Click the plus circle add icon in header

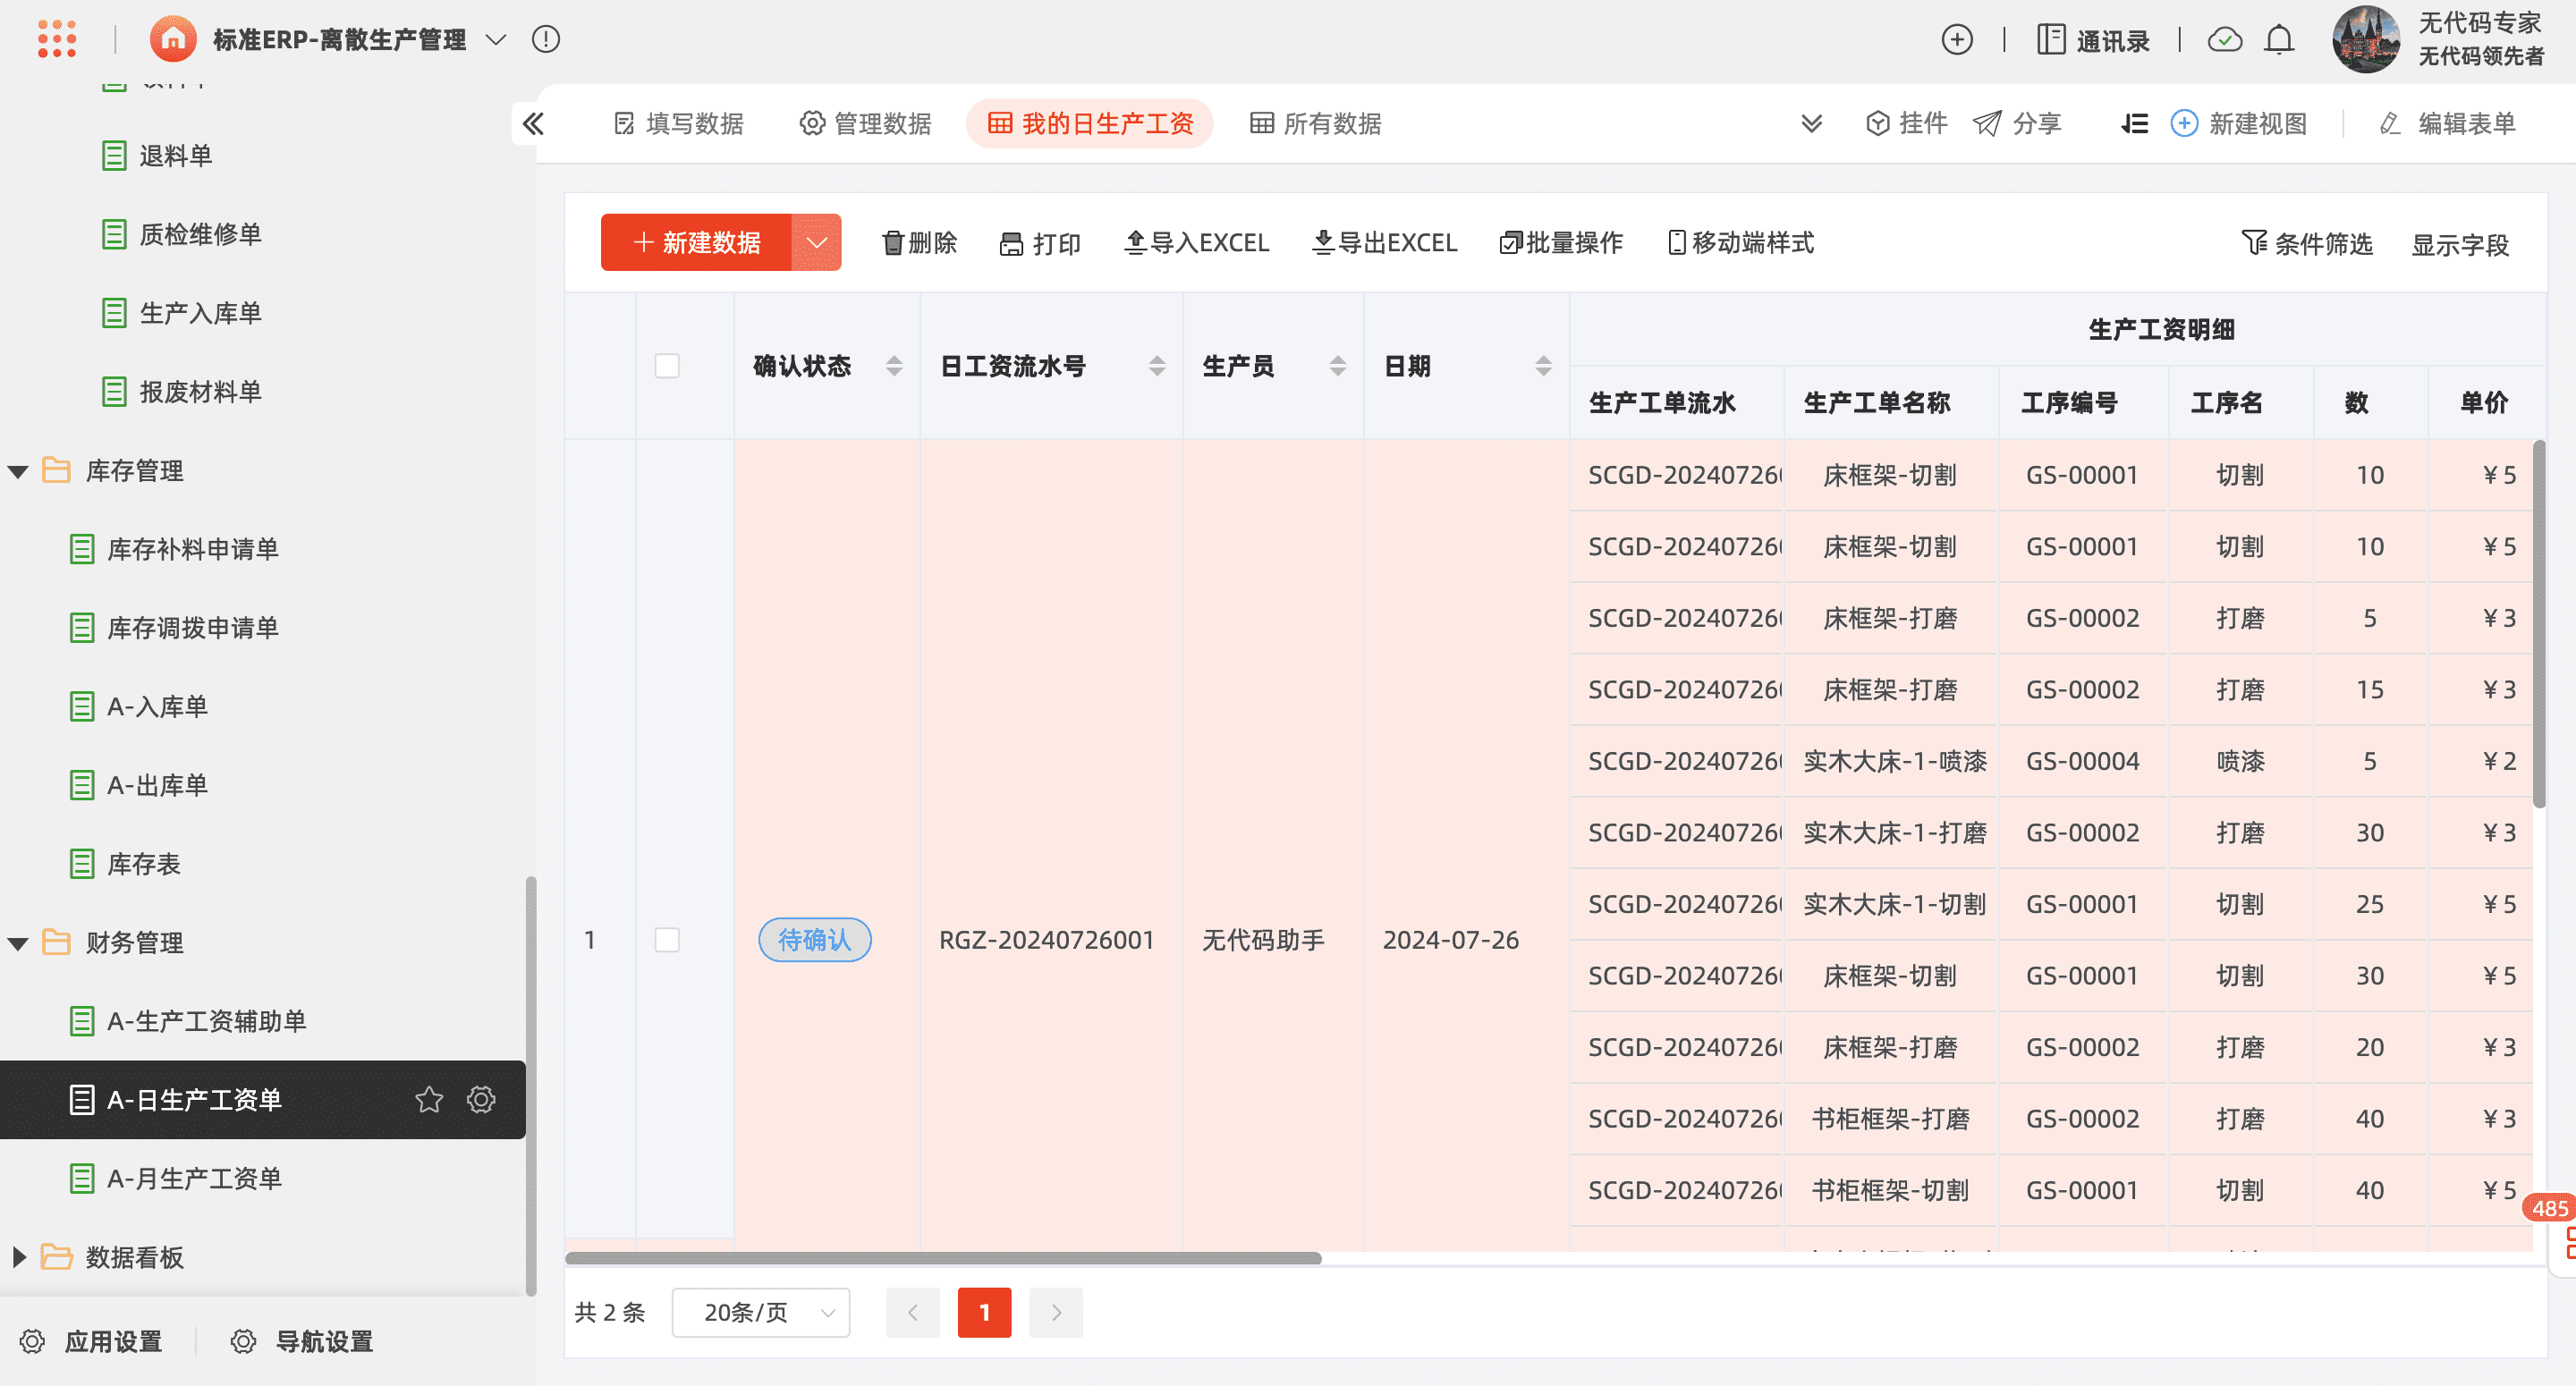coord(1957,40)
